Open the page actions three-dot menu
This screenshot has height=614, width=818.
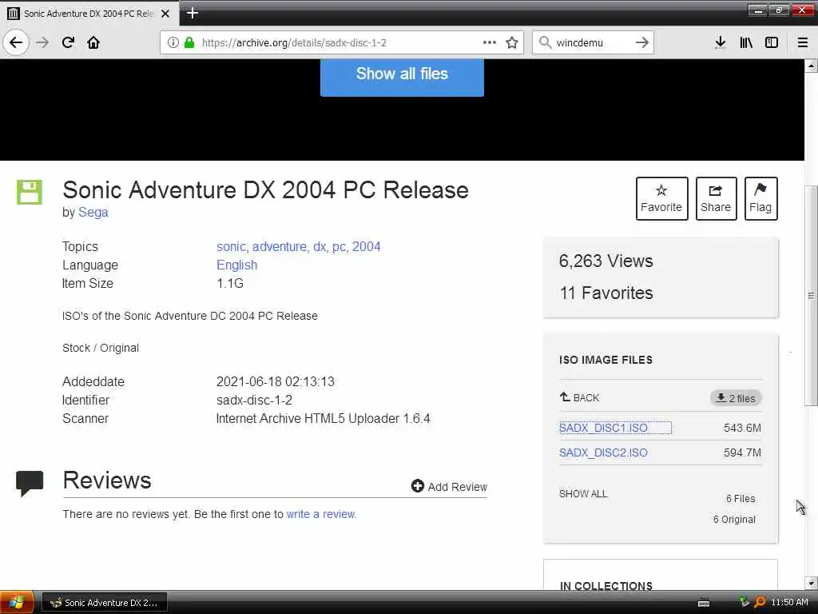490,42
